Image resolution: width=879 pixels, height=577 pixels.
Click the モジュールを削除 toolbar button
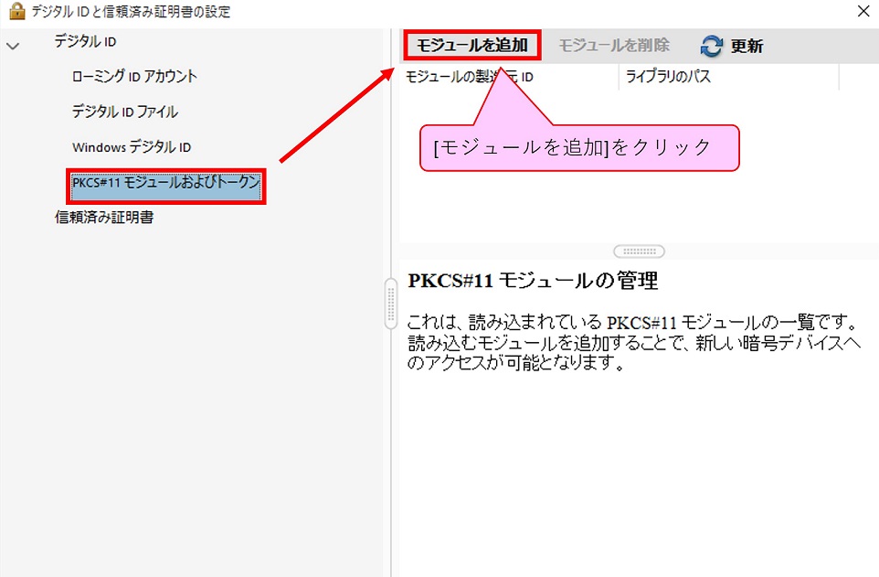click(x=614, y=45)
